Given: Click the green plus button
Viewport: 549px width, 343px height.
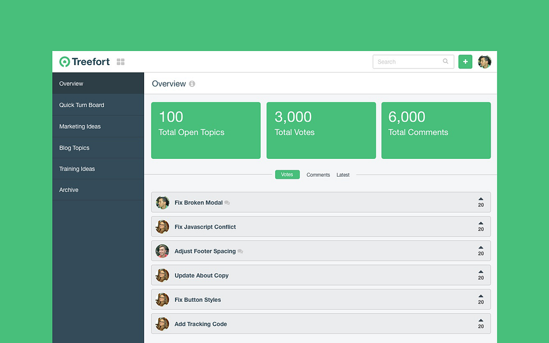Looking at the screenshot, I should click(466, 62).
